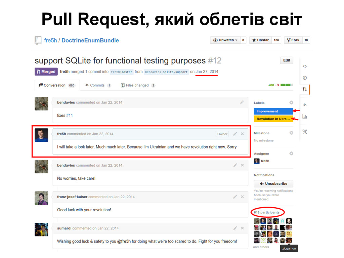Open the fre5h user link in header

50,41
